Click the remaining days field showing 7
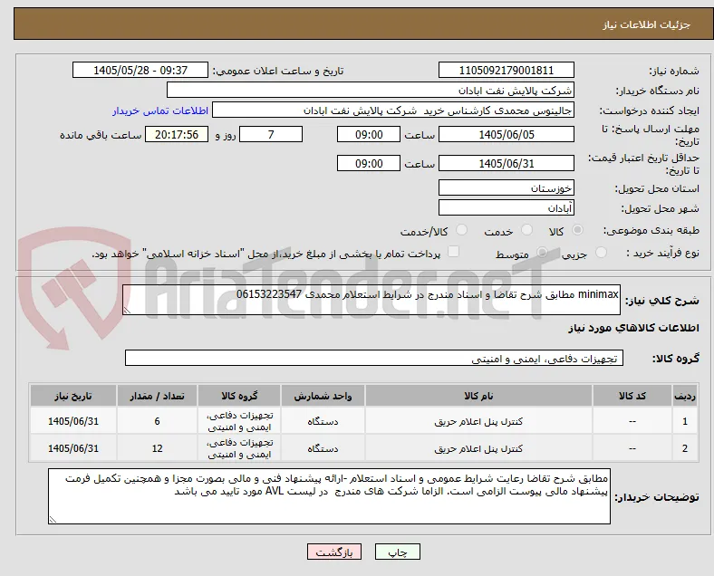This screenshot has height=576, width=714. 271,135
